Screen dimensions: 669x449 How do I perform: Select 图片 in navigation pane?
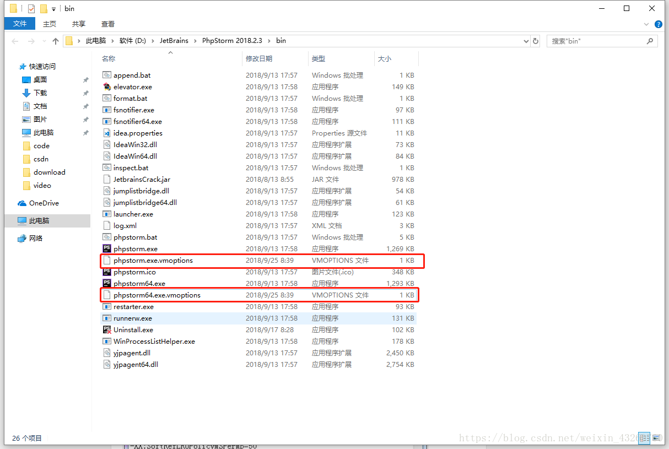40,119
